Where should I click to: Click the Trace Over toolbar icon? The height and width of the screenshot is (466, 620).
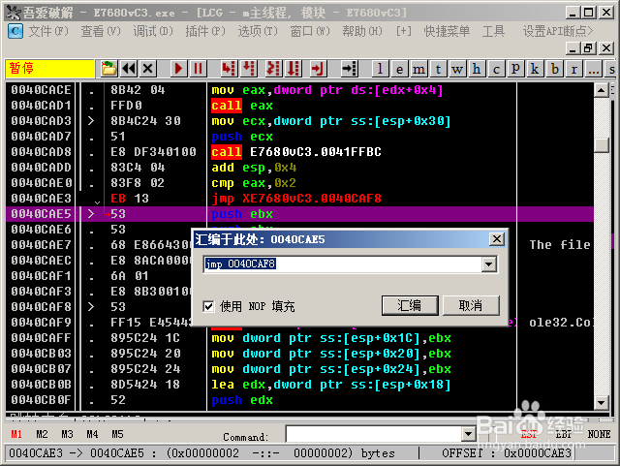293,69
